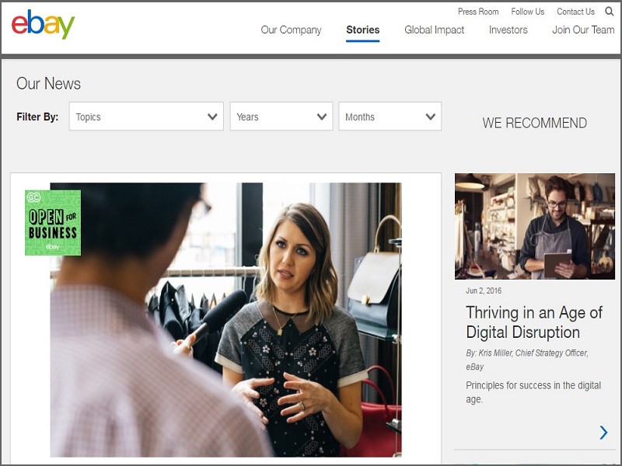Go to Join Our Team
The height and width of the screenshot is (466, 622).
tap(583, 30)
